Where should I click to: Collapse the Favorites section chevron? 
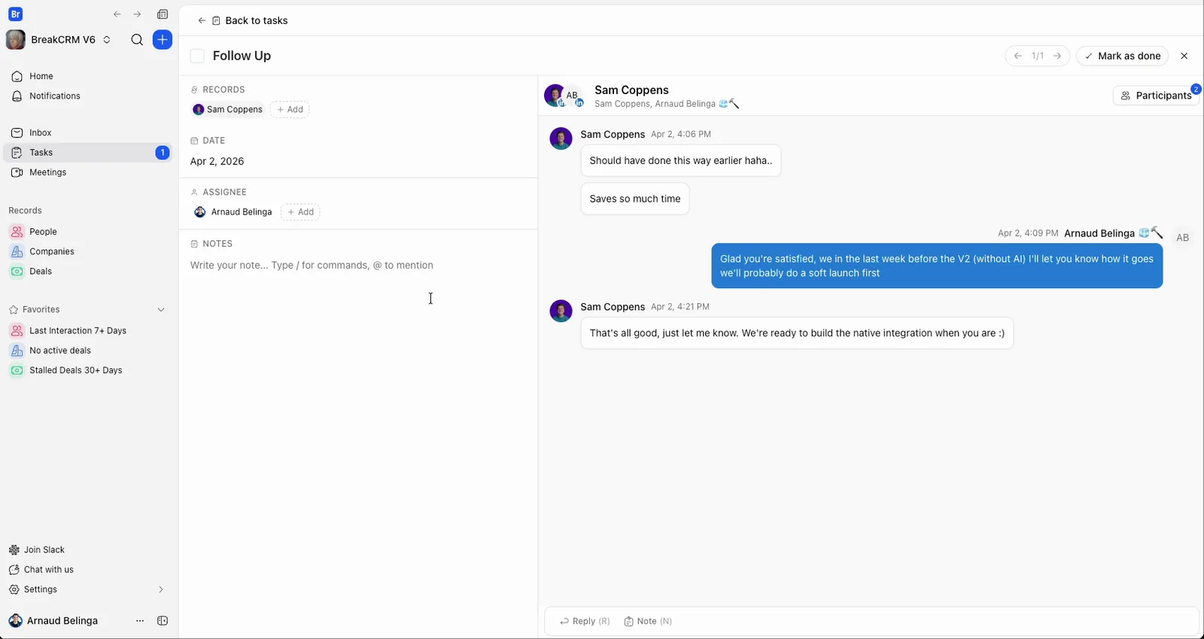pos(161,309)
